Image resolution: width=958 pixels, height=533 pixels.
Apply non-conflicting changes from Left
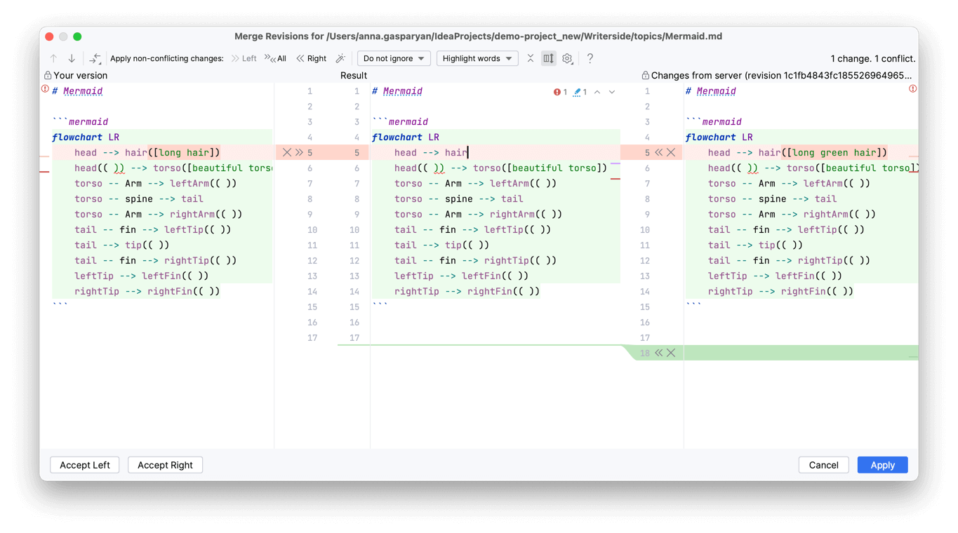tap(244, 58)
